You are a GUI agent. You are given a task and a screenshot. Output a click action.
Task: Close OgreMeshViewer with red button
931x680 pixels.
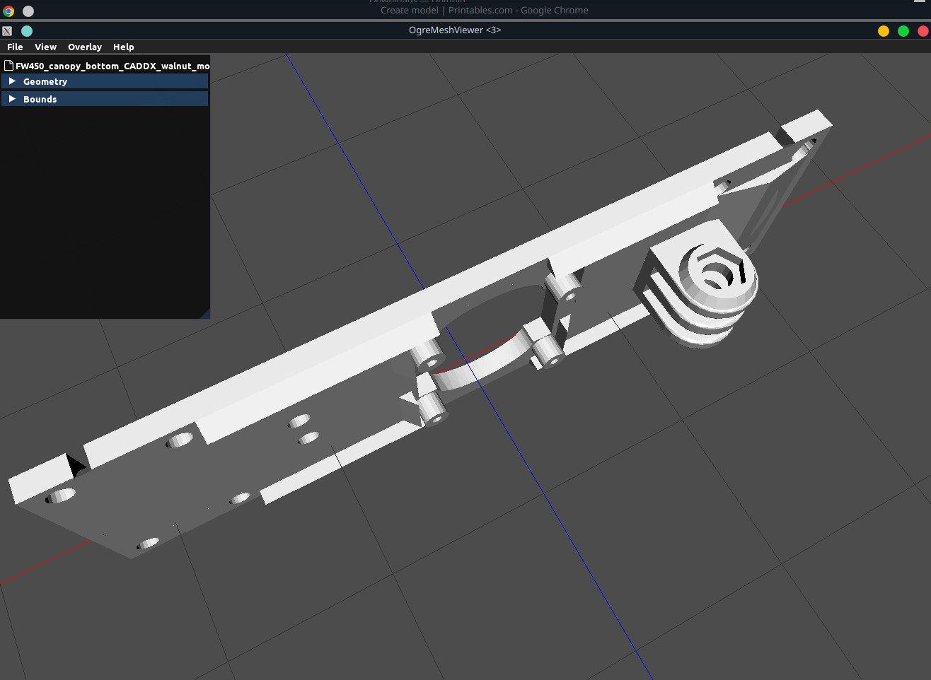[x=923, y=30]
